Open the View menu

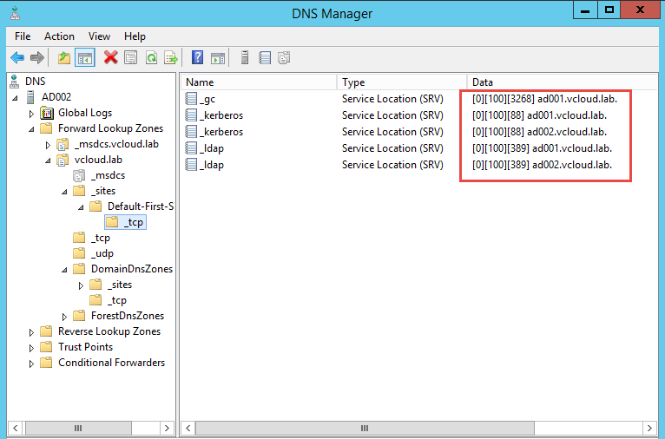click(99, 36)
